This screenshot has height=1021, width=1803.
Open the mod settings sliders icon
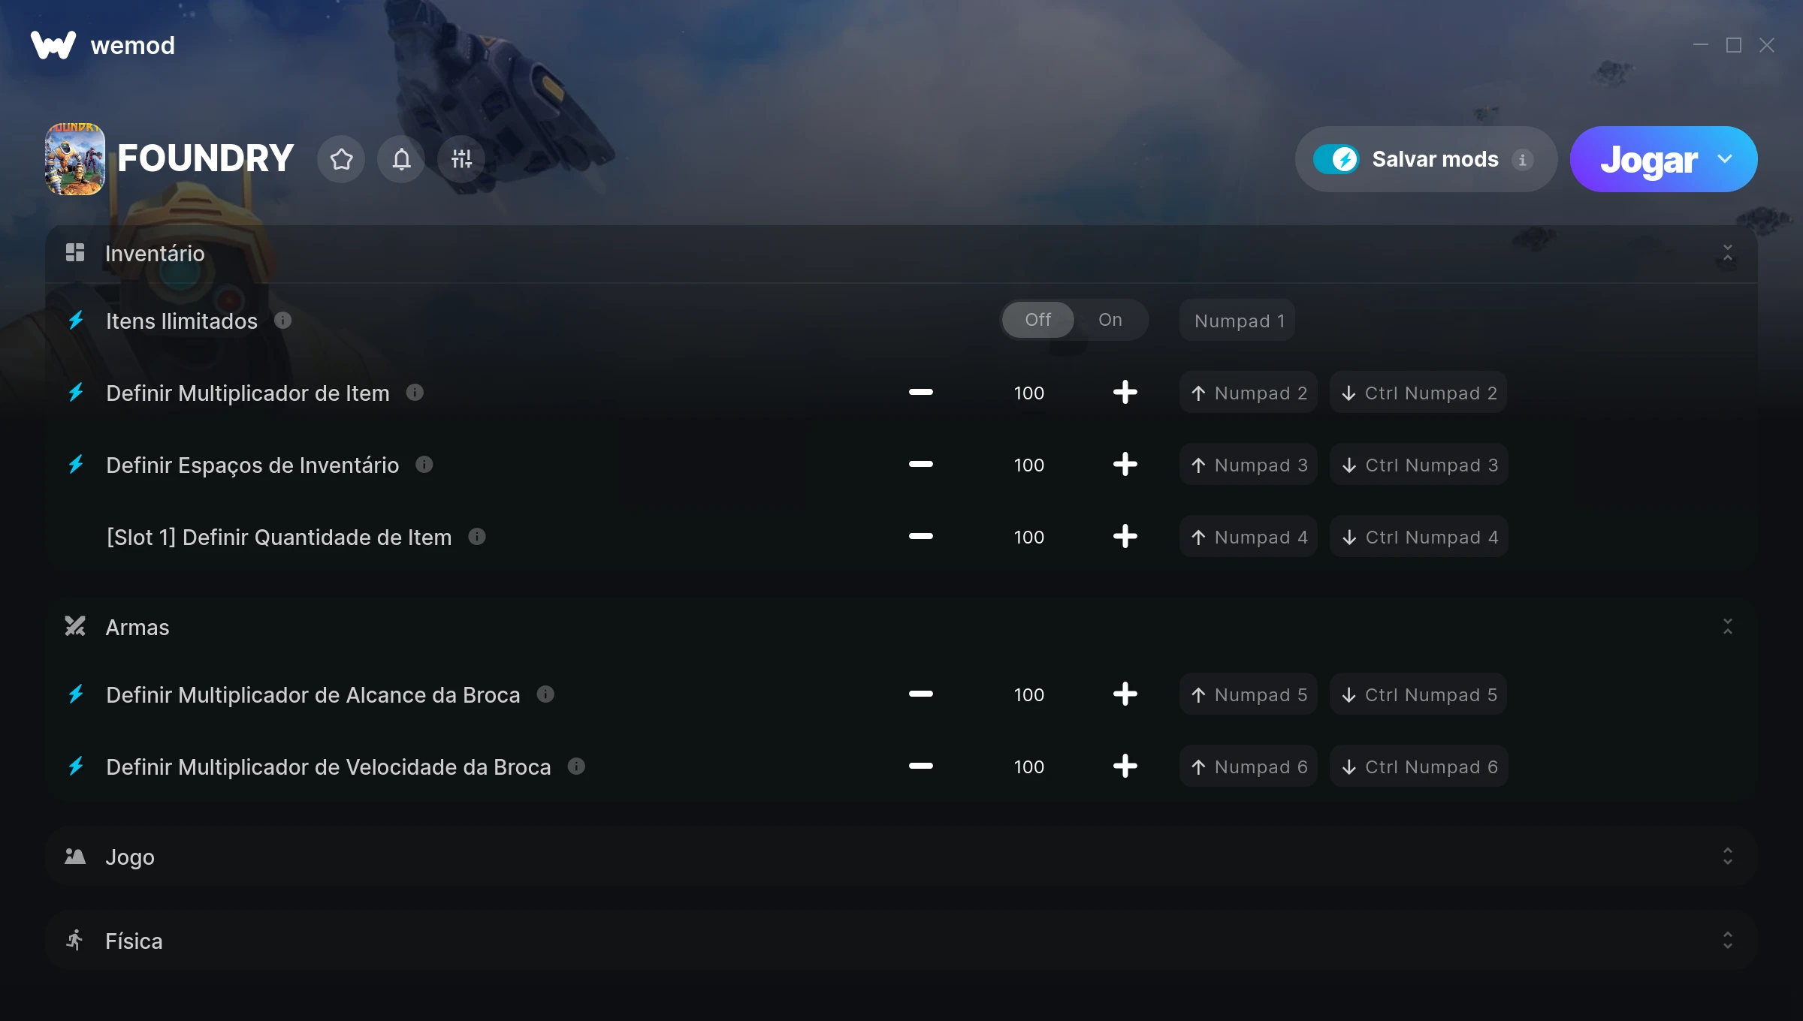pos(461,159)
